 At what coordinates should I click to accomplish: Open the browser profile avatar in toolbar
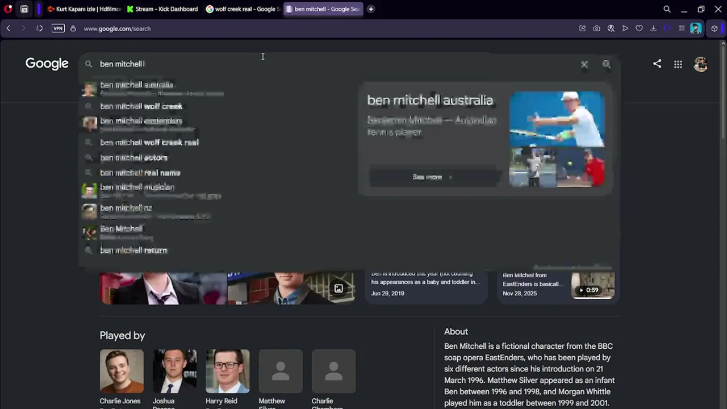coord(696,28)
